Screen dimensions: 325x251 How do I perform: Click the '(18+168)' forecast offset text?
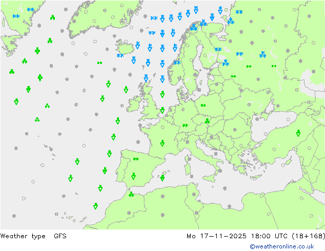coord(309,236)
